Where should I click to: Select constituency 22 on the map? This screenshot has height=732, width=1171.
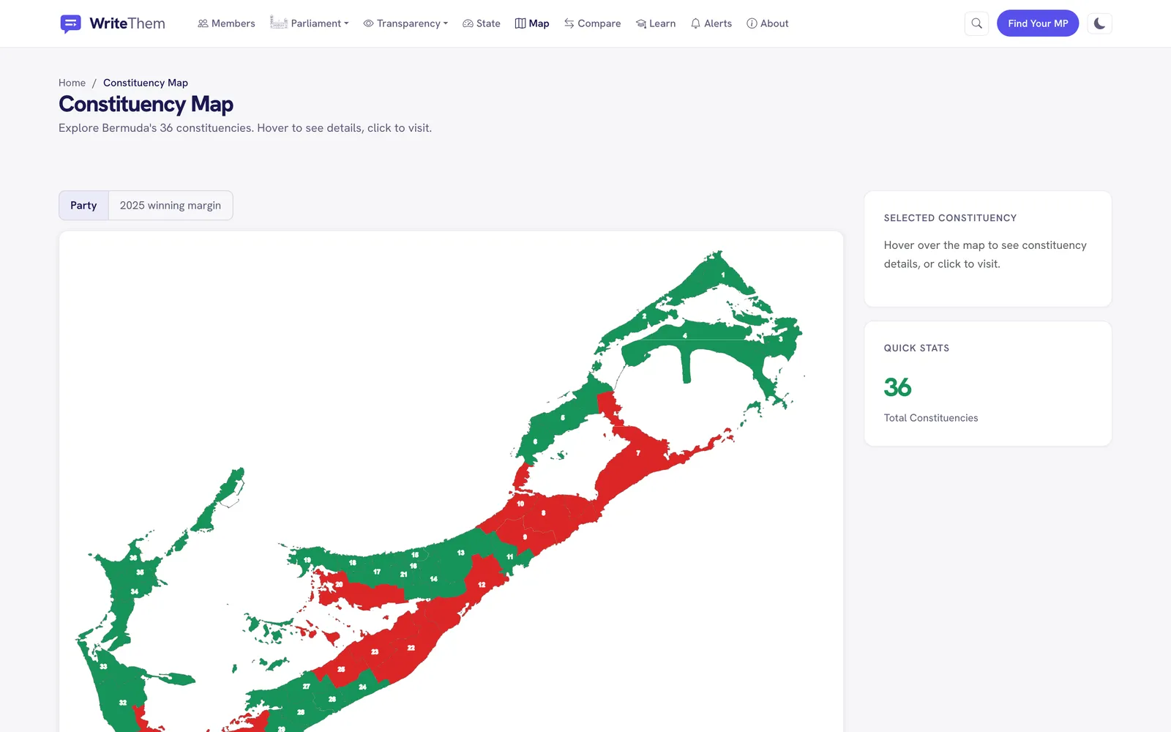(x=411, y=649)
